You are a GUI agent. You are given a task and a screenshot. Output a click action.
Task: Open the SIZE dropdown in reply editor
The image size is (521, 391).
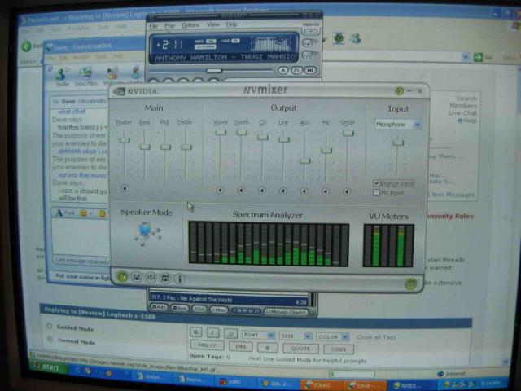coord(296,336)
